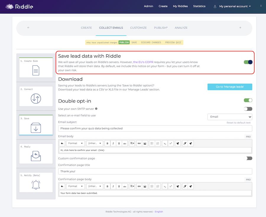Apply underline in the Email body toolbar
This screenshot has height=217, width=266.
click(x=119, y=143)
